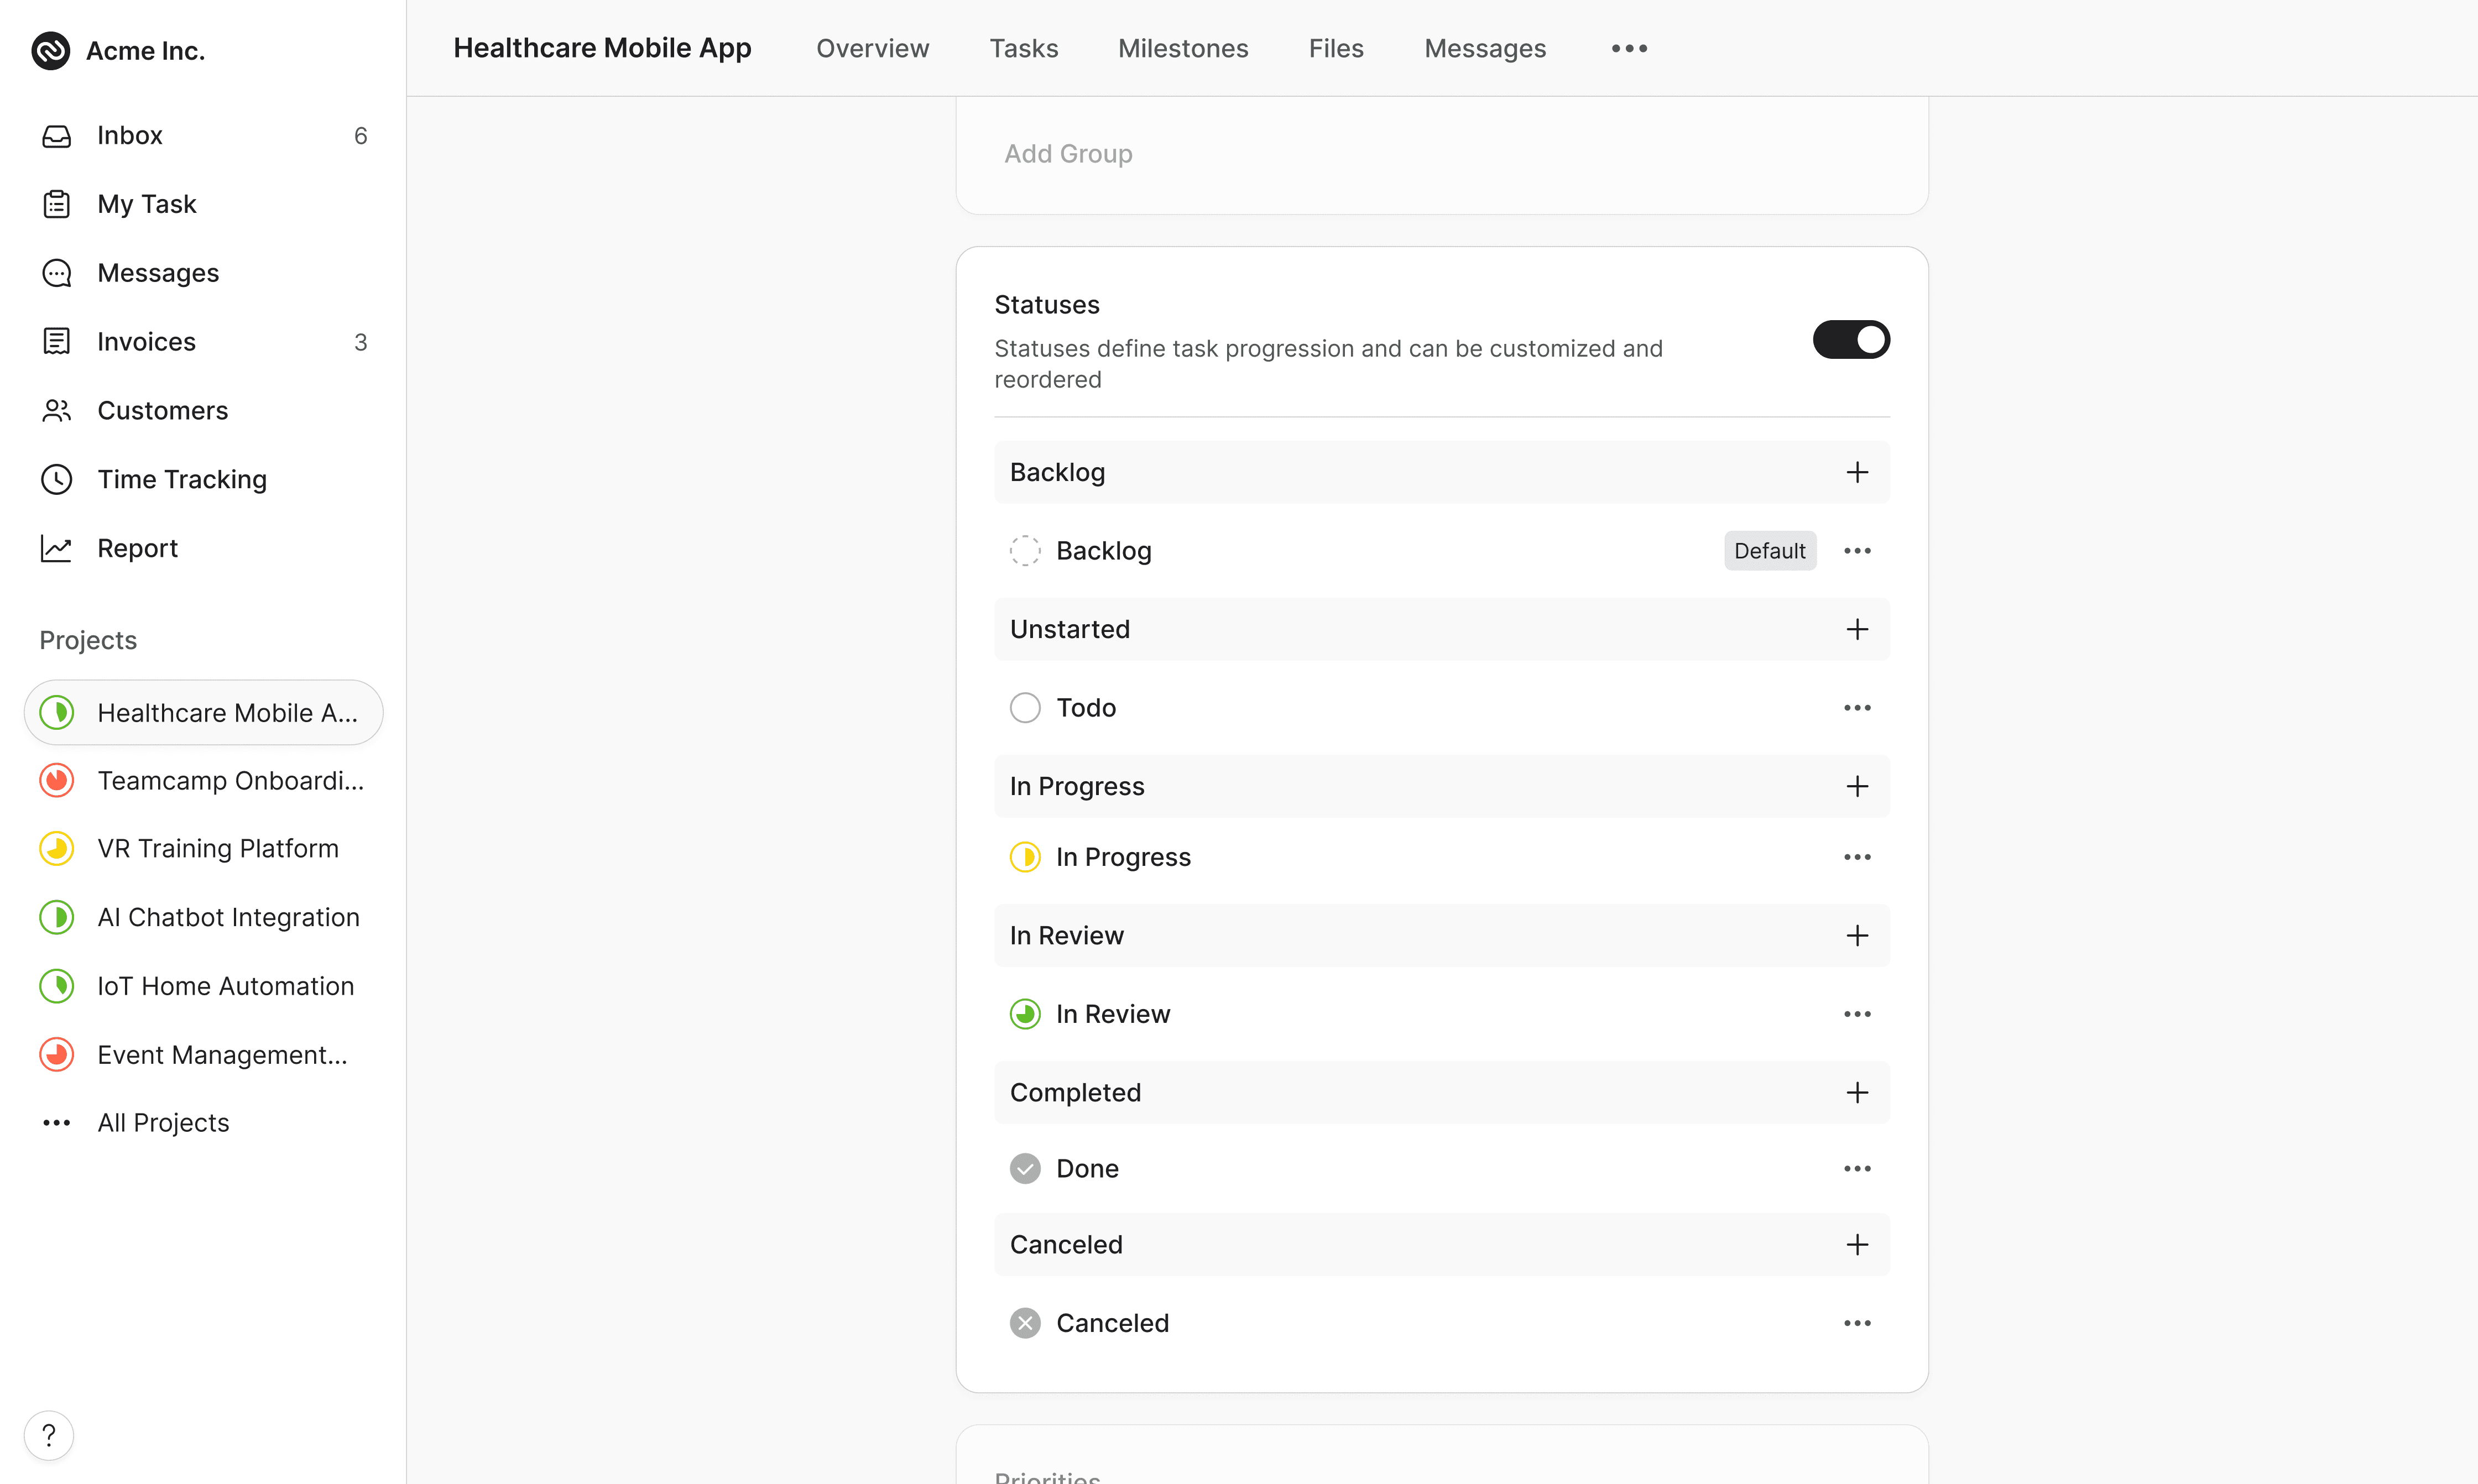Click the Done status label
The image size is (2478, 1484).
(x=1087, y=1168)
